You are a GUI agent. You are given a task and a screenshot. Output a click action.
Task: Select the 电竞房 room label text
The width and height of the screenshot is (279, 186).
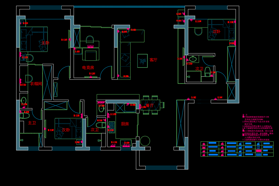[88, 67]
